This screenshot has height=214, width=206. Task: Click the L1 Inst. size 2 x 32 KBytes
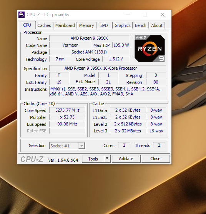(x=128, y=117)
